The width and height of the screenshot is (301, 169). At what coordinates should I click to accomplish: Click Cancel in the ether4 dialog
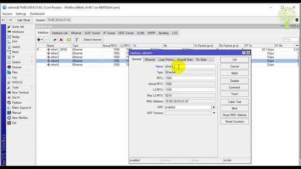tap(234, 67)
